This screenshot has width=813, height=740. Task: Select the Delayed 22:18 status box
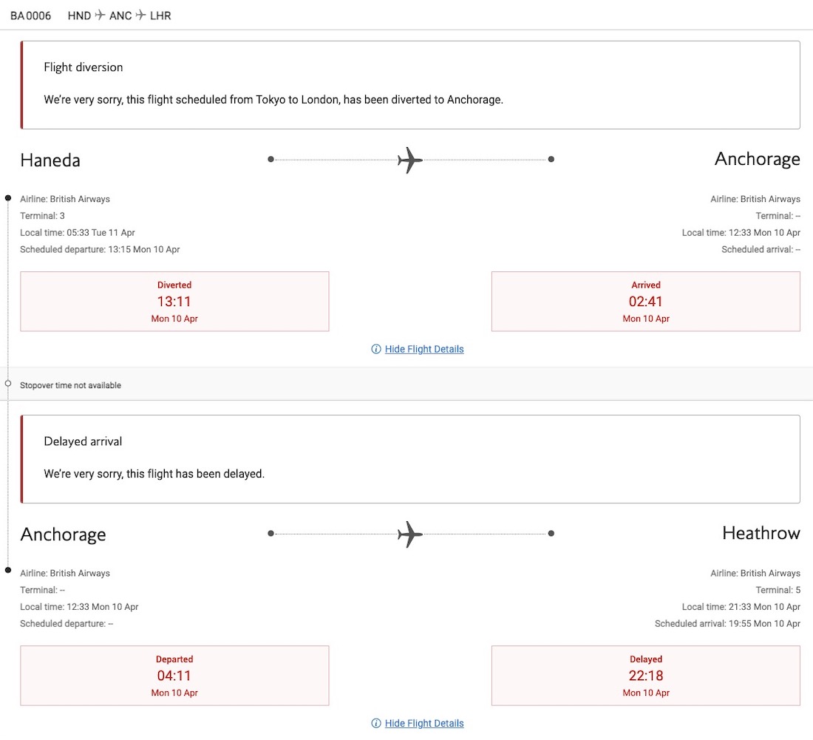pyautogui.click(x=645, y=676)
